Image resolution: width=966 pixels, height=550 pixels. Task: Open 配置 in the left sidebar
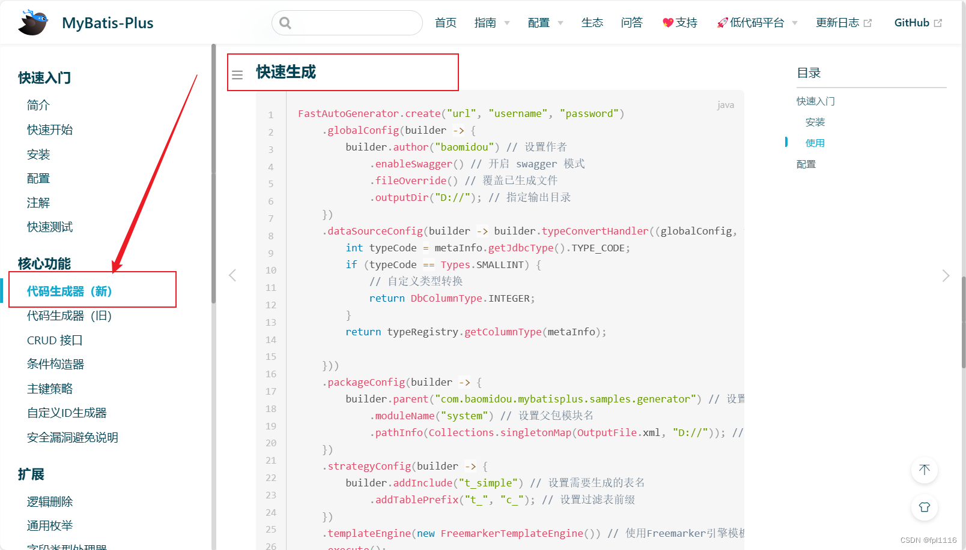pos(38,178)
